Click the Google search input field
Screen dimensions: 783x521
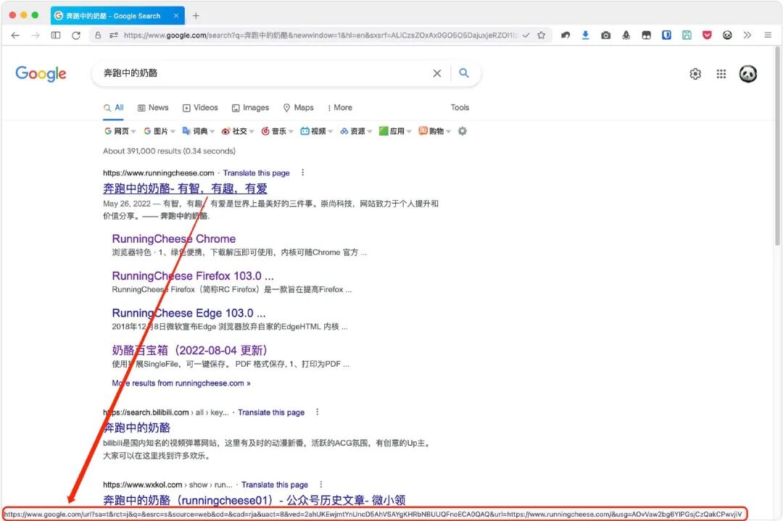click(265, 73)
